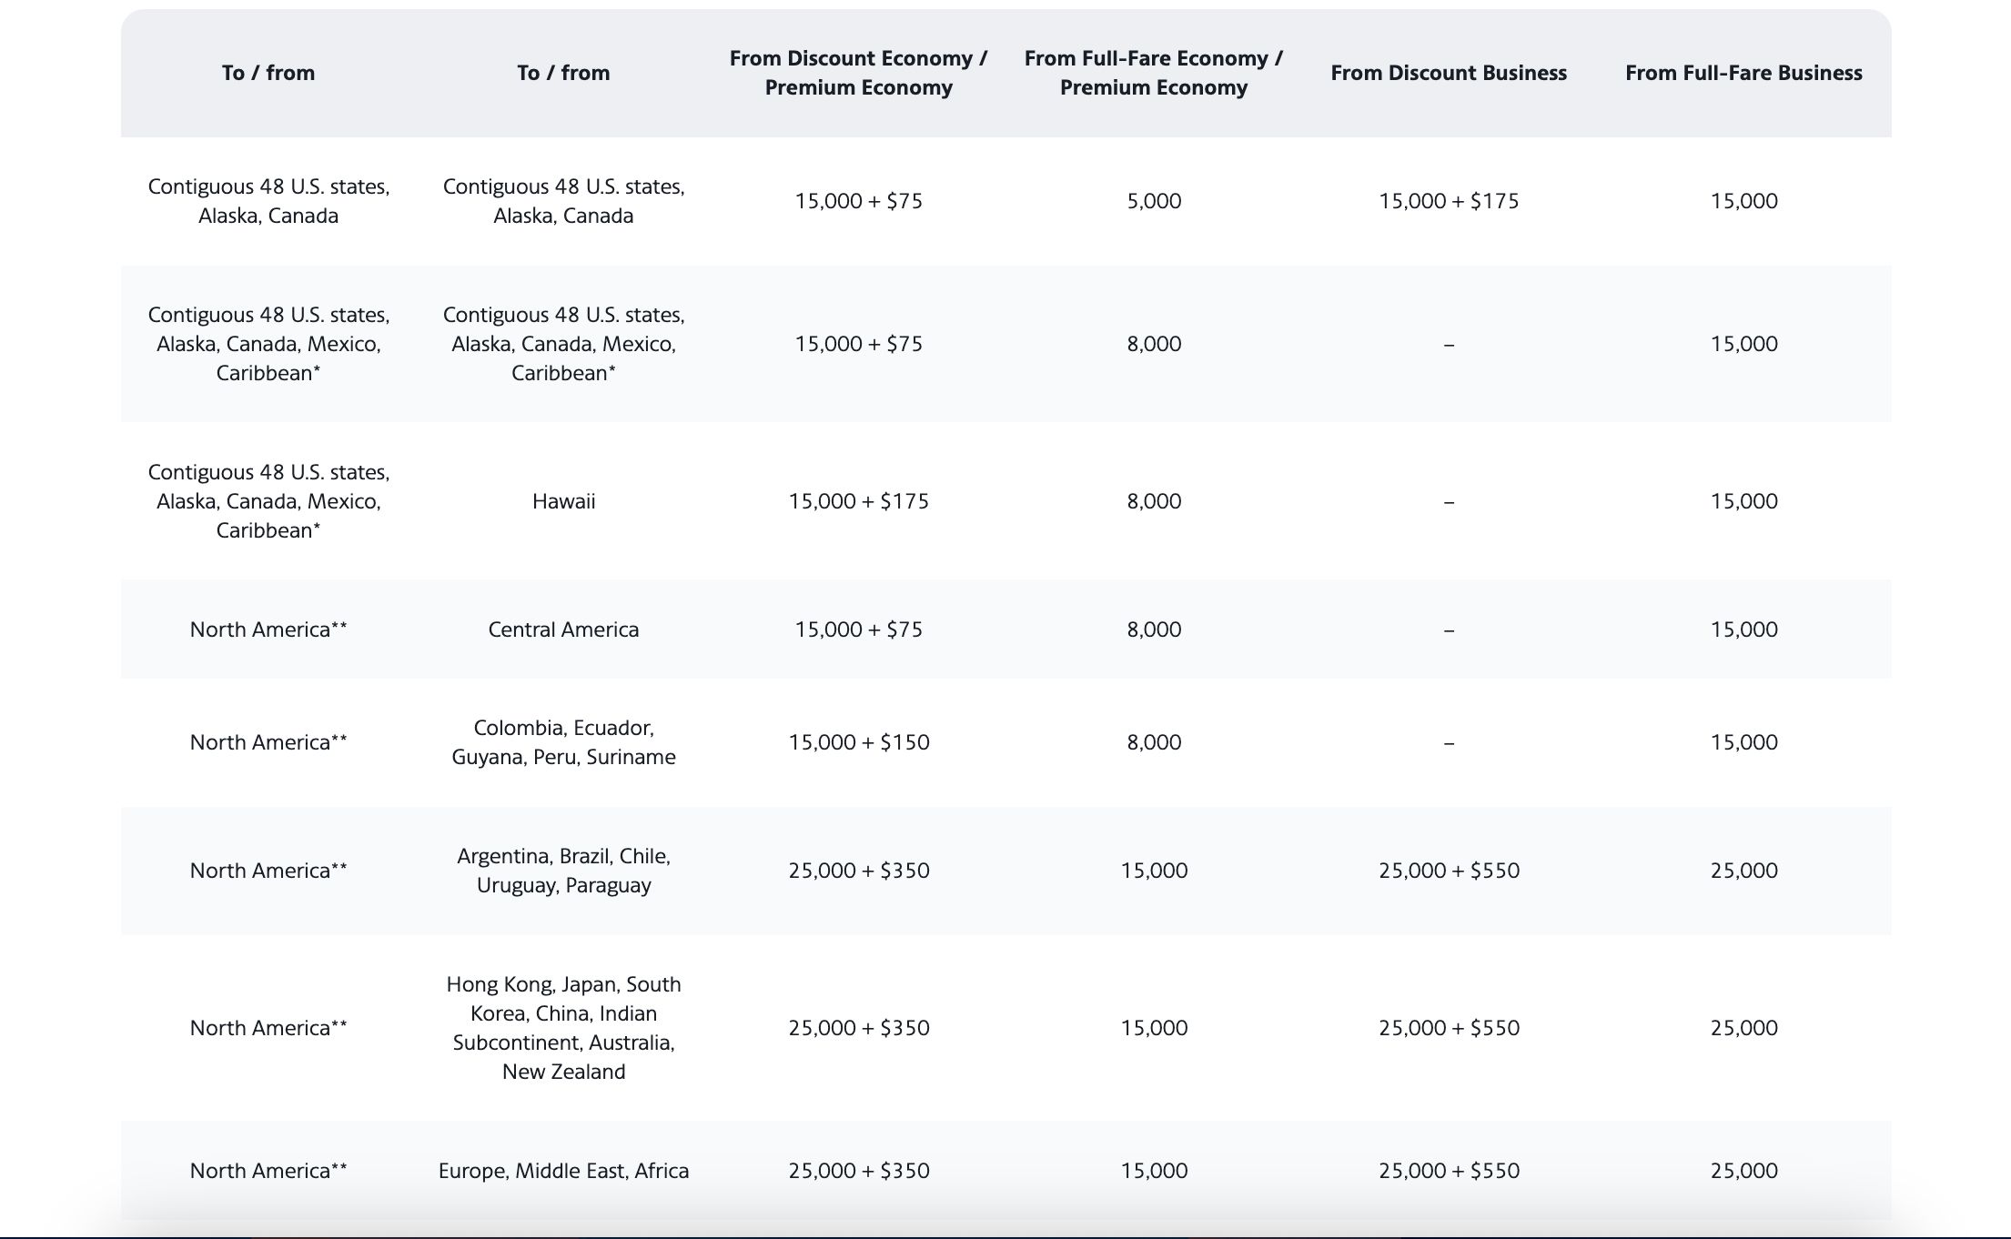Select '25,000 + $350' in the Europe row
Screen dimensions: 2011x1239
pos(858,1171)
